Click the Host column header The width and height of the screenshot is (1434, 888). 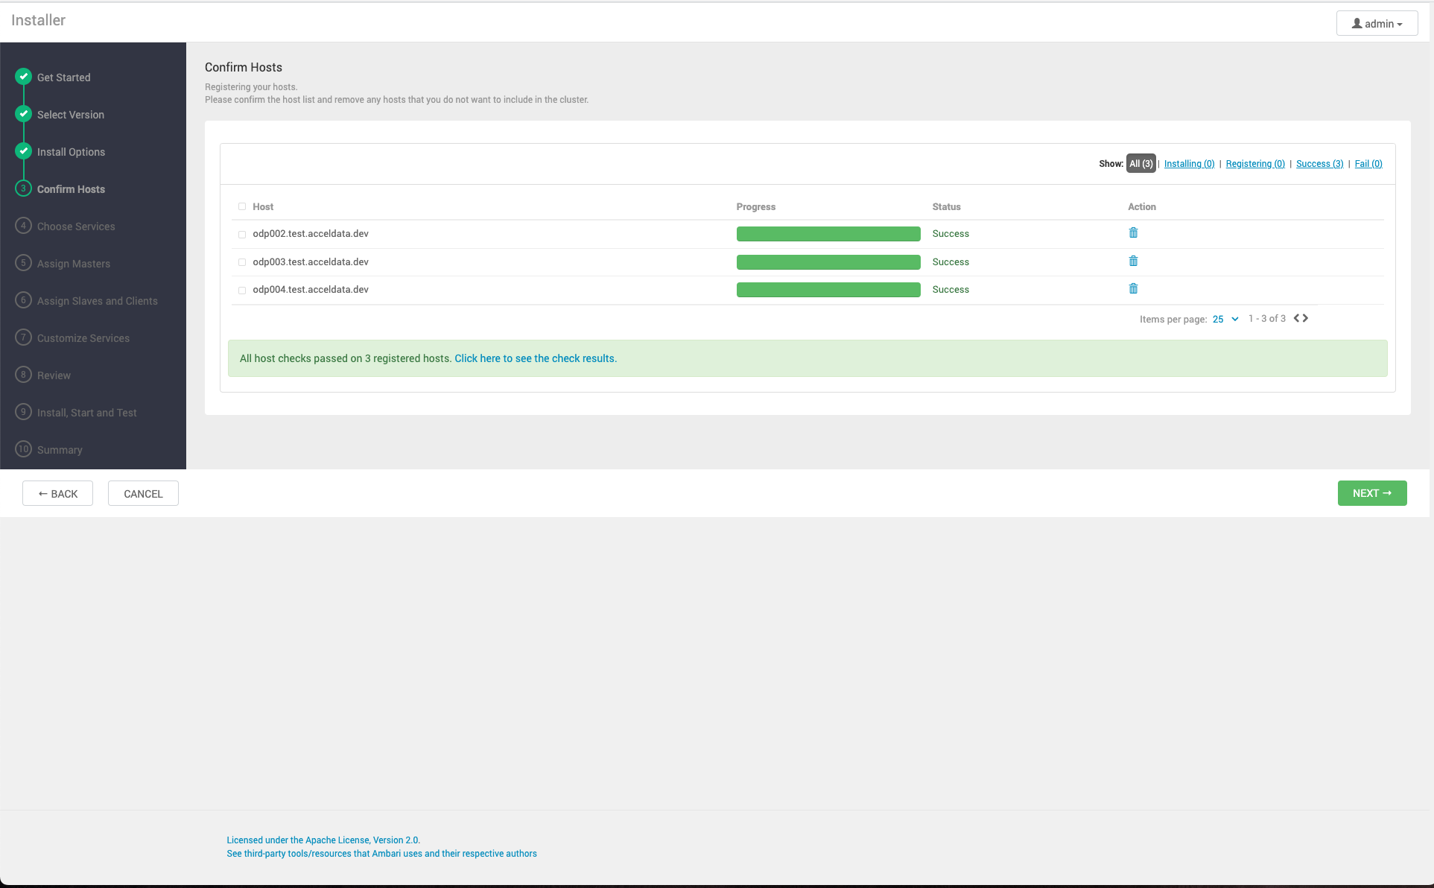click(x=263, y=206)
